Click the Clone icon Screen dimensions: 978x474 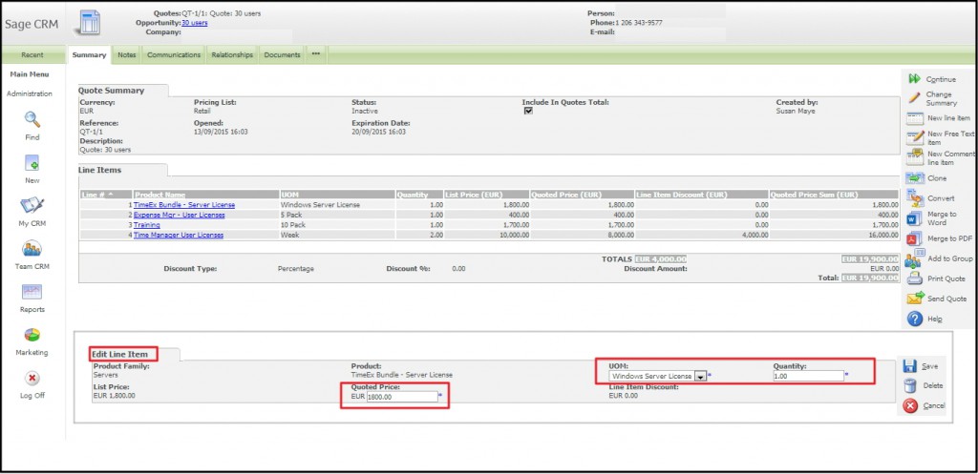914,178
